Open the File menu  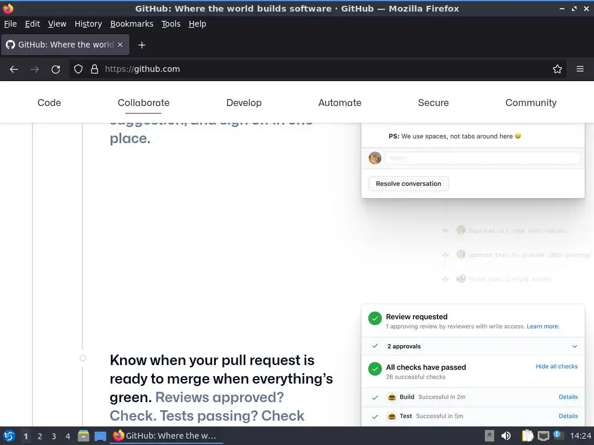[x=10, y=24]
